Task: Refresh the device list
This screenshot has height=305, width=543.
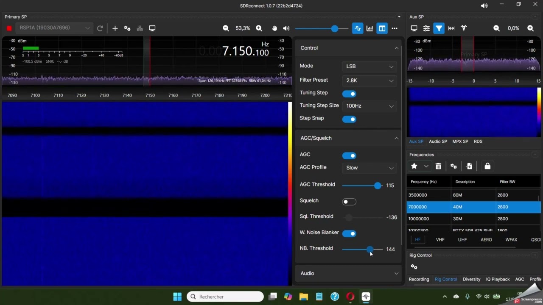Action: coord(100,28)
